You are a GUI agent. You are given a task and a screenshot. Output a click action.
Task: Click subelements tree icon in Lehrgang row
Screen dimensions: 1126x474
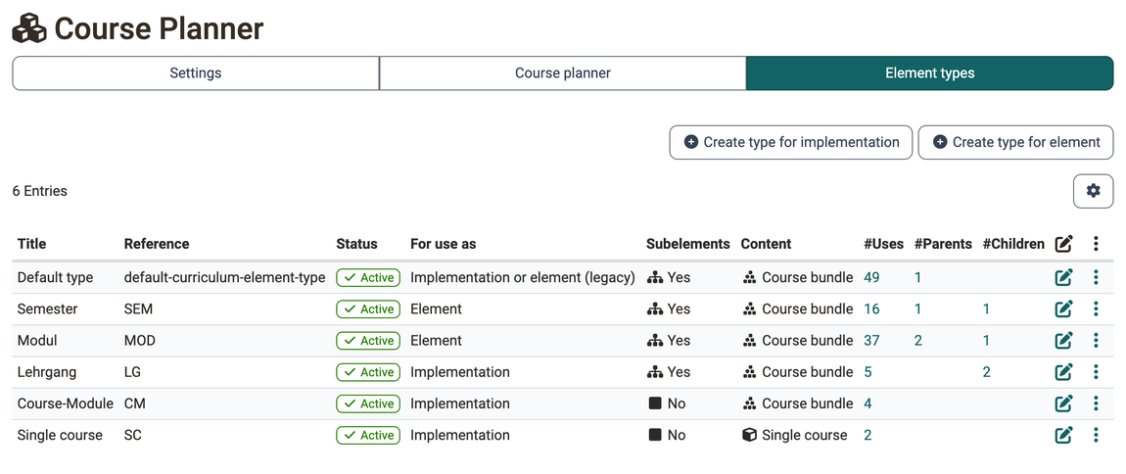(x=654, y=372)
